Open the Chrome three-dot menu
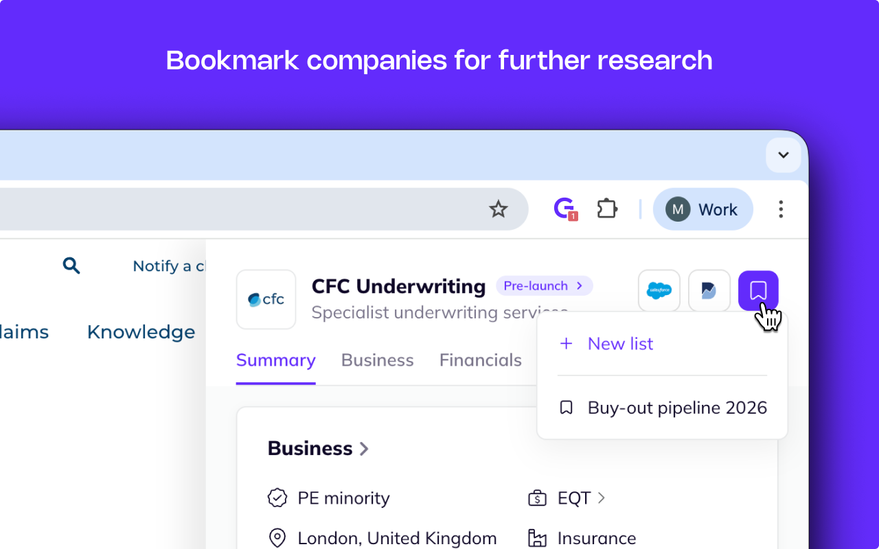 pyautogui.click(x=781, y=209)
